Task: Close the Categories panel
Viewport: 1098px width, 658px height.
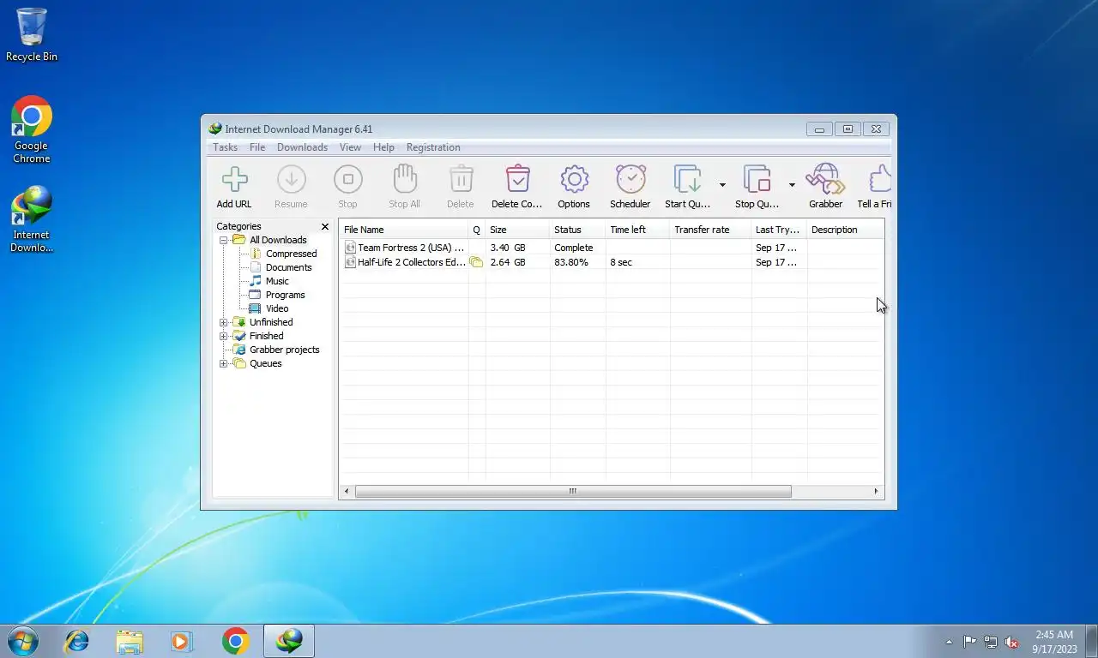Action: tap(325, 227)
